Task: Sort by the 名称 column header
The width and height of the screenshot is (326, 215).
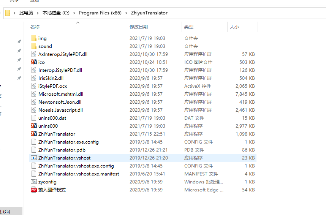Action: (35, 27)
